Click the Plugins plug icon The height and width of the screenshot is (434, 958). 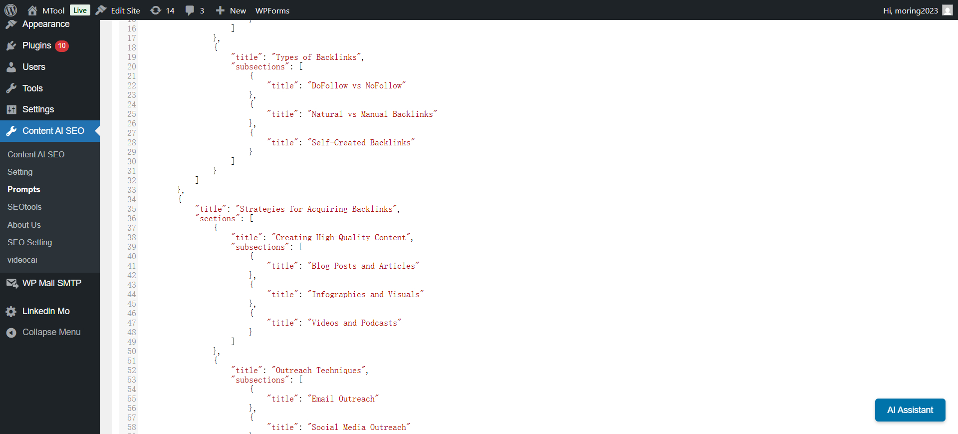pos(11,46)
